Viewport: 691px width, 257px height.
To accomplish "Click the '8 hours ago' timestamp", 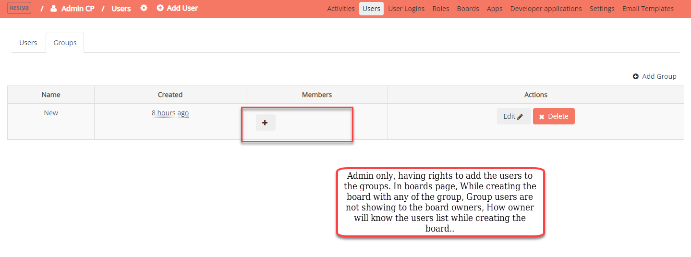I will (x=170, y=113).
